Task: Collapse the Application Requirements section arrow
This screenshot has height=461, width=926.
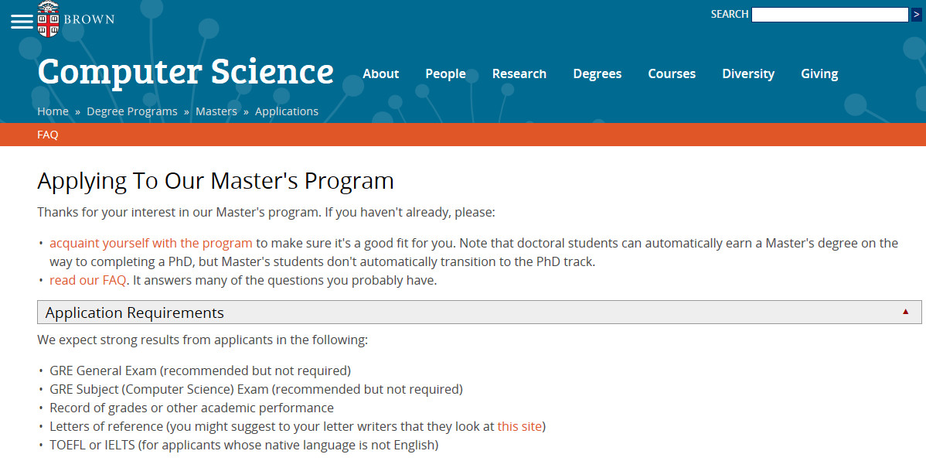Action: pos(905,312)
